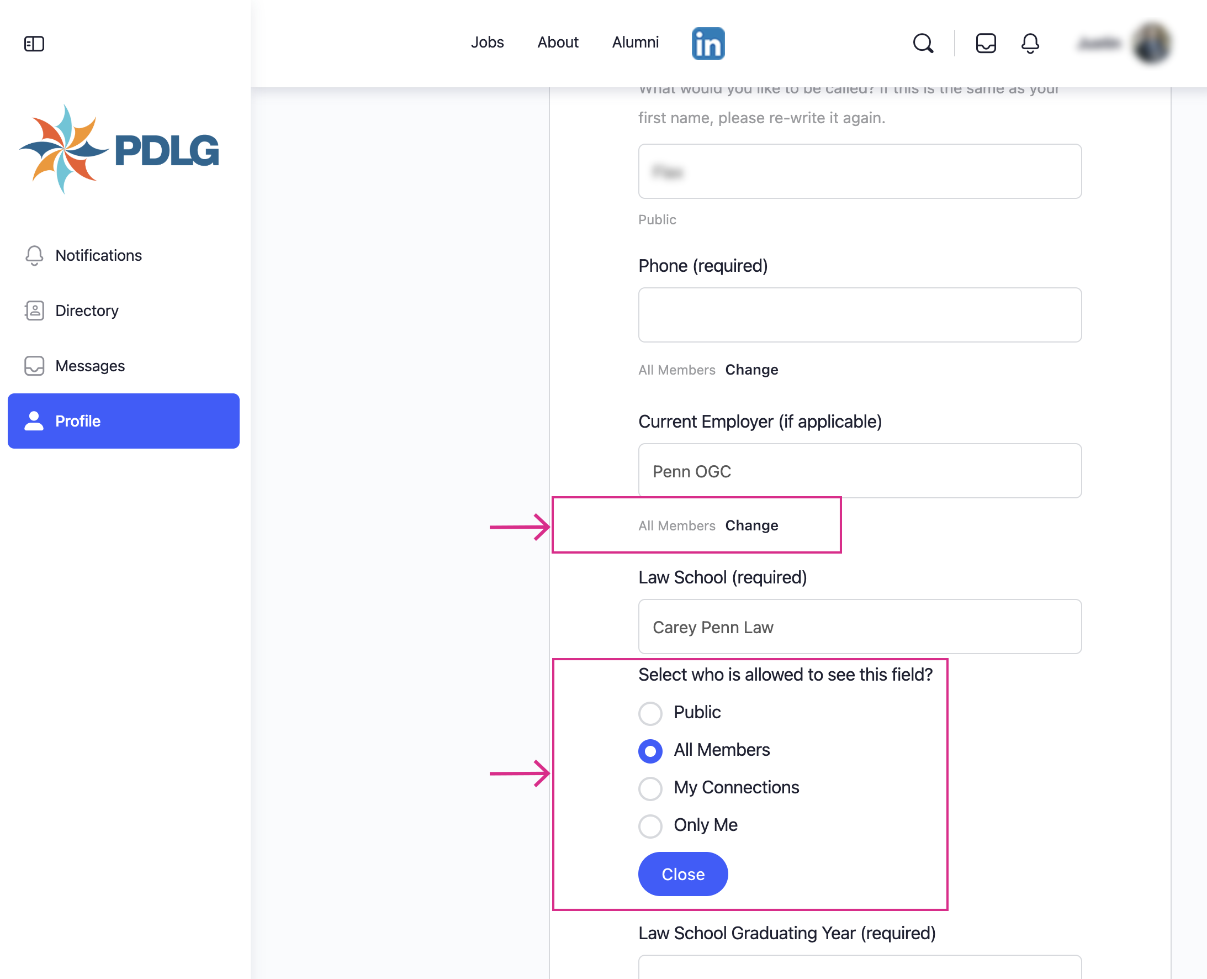Select the Only Me radio option
1207x979 pixels.
(650, 825)
